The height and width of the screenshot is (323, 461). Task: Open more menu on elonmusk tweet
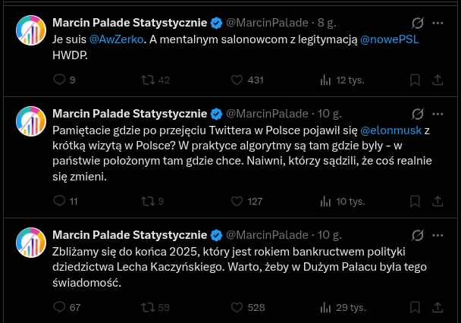pos(439,114)
